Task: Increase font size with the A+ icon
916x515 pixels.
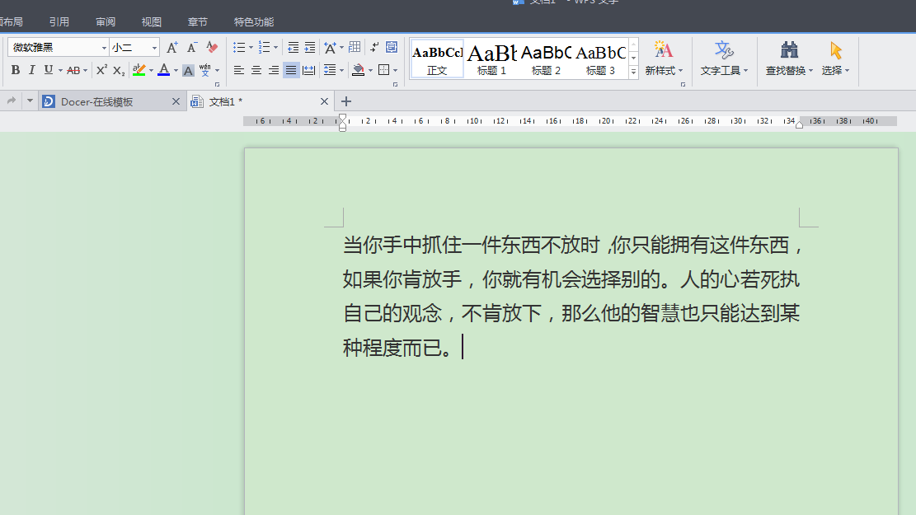Action: pyautogui.click(x=171, y=48)
